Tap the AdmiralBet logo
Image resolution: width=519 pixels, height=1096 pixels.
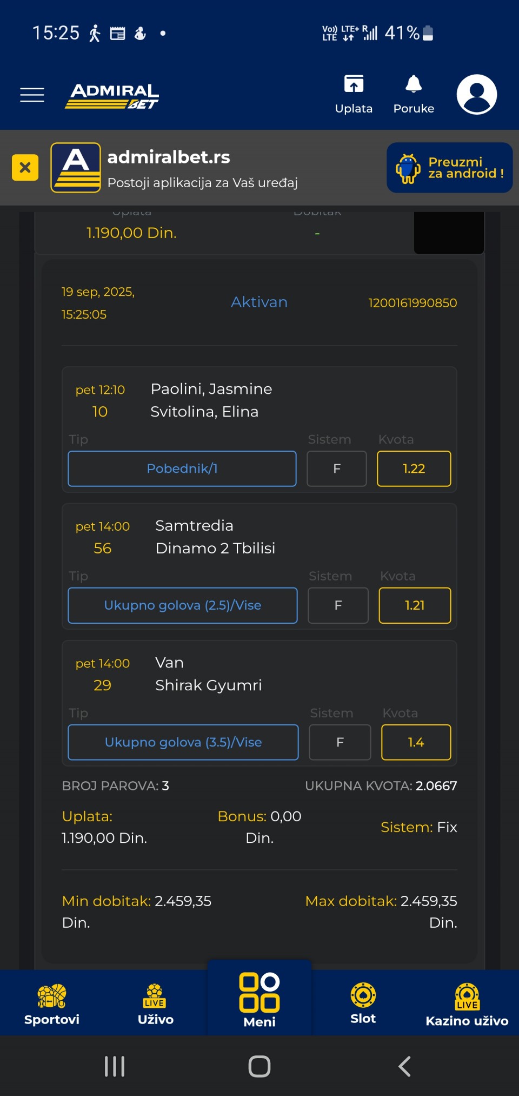click(x=112, y=96)
